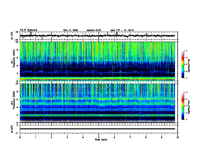Select the date label "Nov.15, 2020"

[70, 30]
